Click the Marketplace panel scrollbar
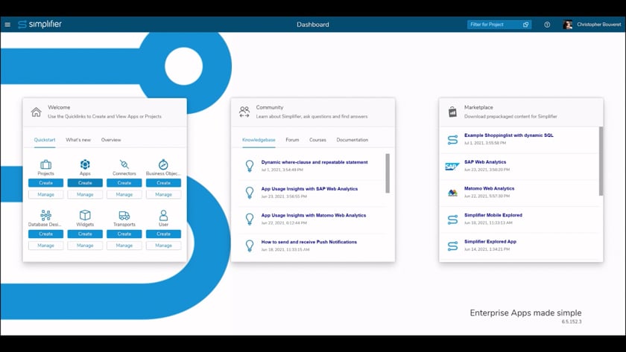Viewport: 626px width, 352px height. (601, 161)
